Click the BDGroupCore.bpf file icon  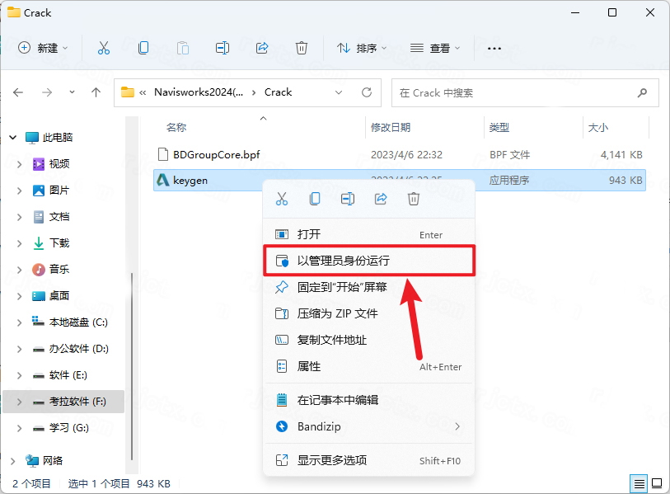(163, 154)
